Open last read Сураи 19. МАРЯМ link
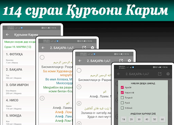 (18, 47)
